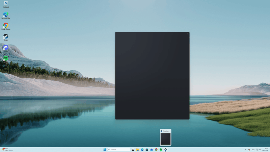Open the Discord desktop shortcut
270x152 pixels.
(6, 48)
